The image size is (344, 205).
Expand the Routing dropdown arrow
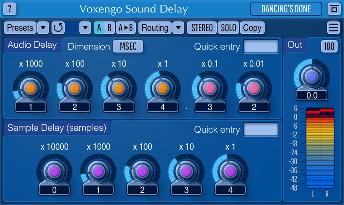point(178,28)
